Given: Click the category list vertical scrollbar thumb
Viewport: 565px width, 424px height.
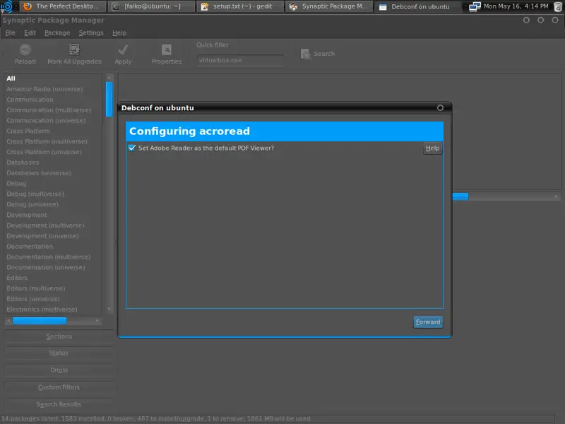Looking at the screenshot, I should click(x=109, y=100).
